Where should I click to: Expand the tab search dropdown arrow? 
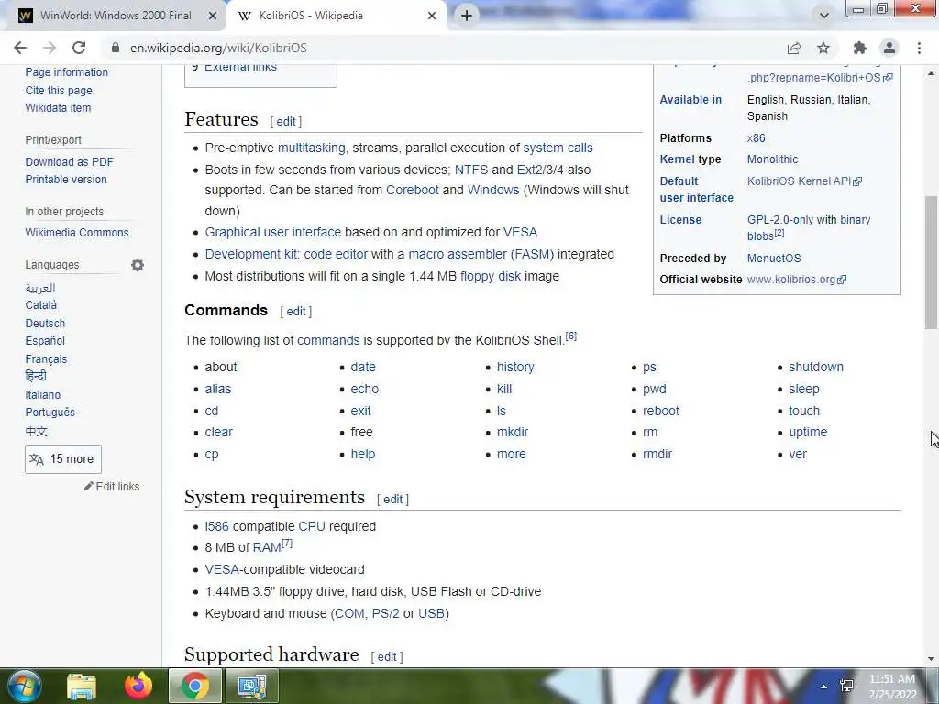coord(824,16)
